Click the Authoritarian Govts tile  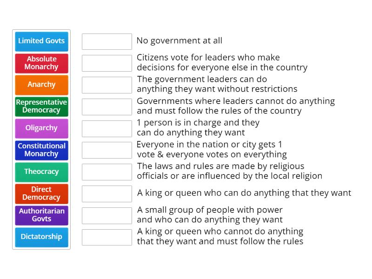[x=41, y=215]
